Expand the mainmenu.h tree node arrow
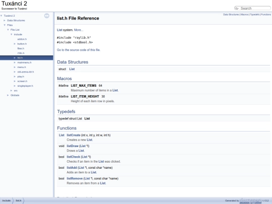The image size is (272, 204). (15, 62)
